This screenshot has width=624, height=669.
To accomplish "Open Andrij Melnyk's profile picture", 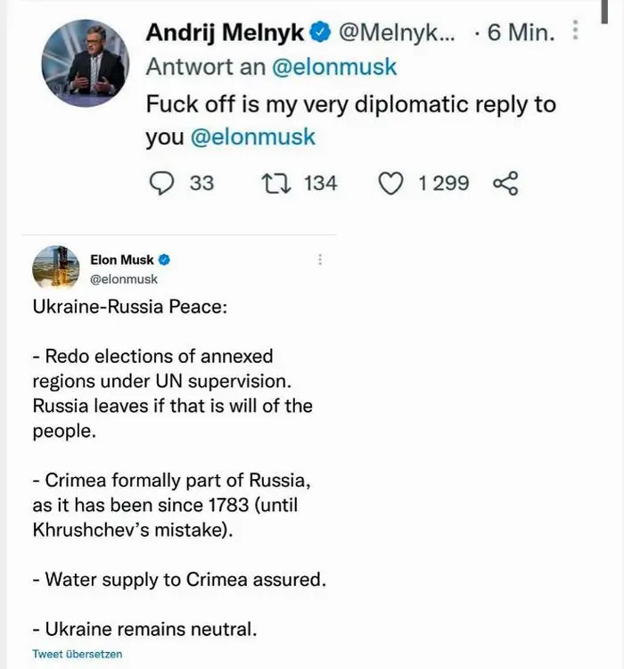I will coord(85,62).
